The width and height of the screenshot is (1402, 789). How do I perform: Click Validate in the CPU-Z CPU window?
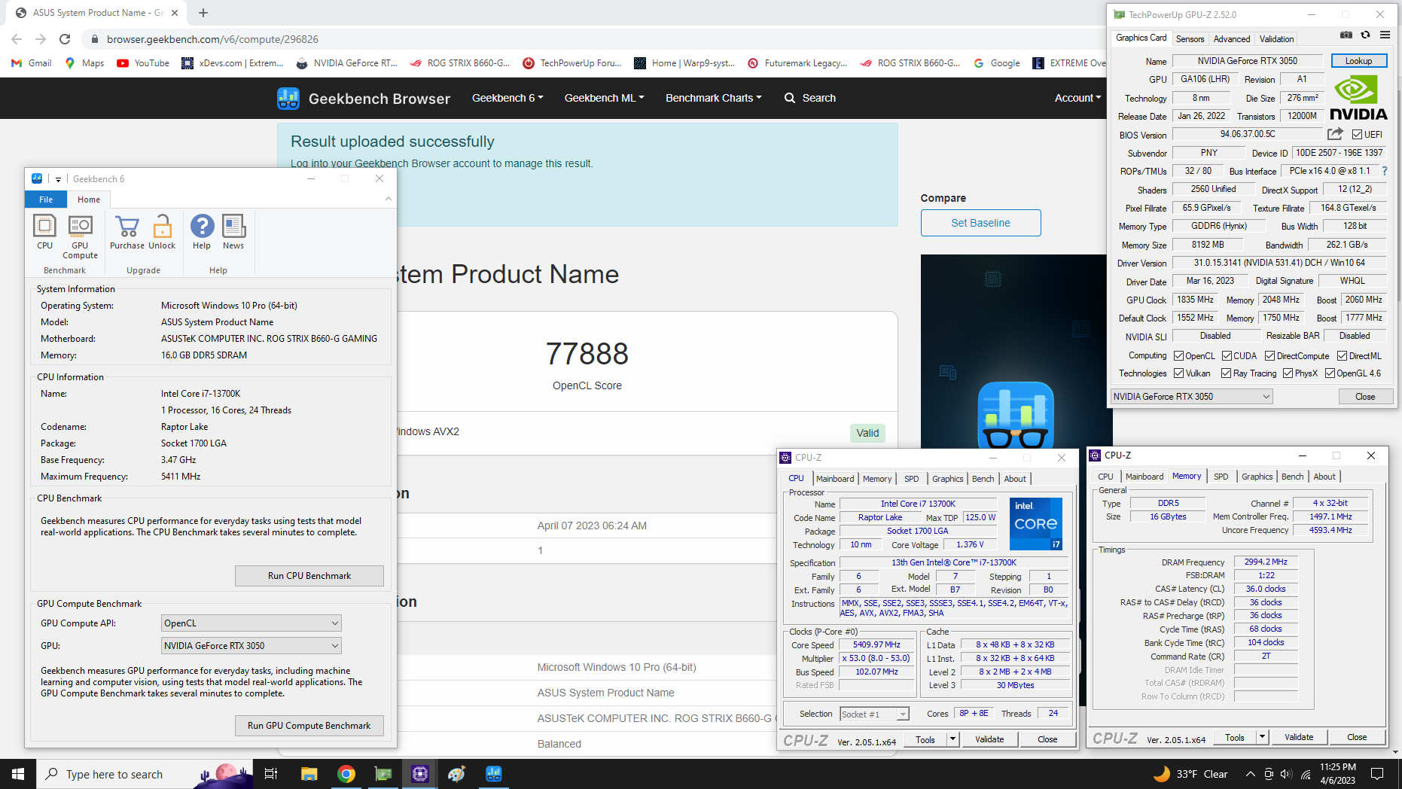(x=989, y=739)
